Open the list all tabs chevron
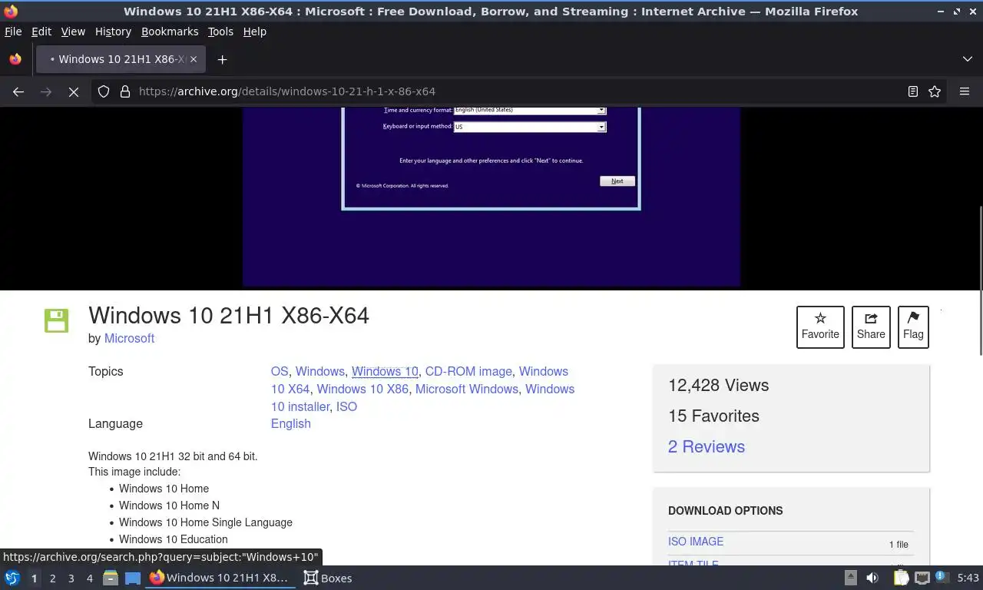 [x=967, y=59]
